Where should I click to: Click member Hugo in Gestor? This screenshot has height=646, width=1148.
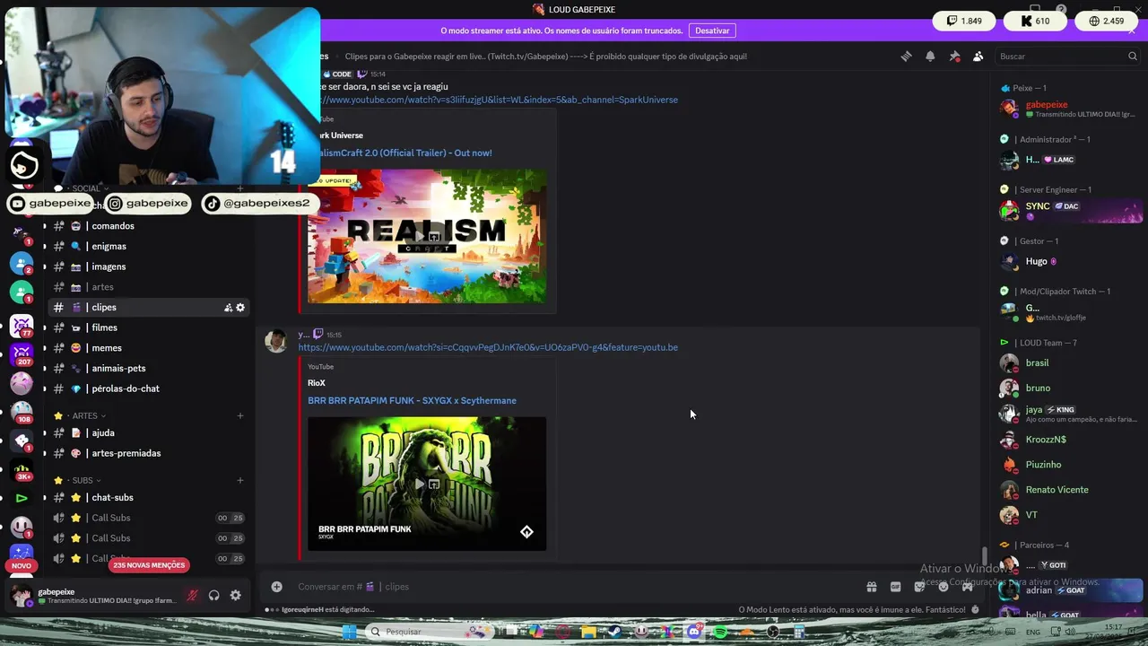tap(1071, 261)
